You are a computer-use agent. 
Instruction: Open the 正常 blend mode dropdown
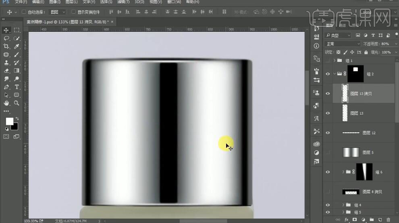coord(343,44)
